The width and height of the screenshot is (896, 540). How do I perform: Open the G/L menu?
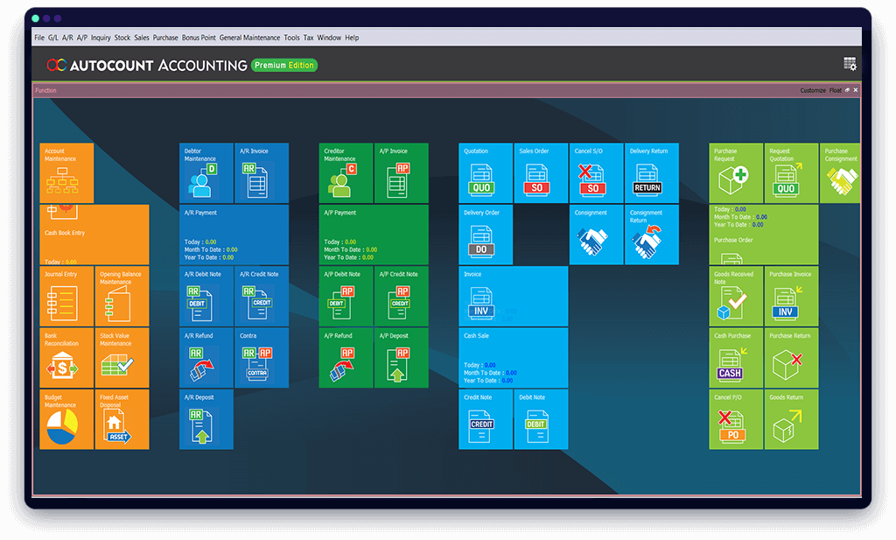tap(53, 38)
